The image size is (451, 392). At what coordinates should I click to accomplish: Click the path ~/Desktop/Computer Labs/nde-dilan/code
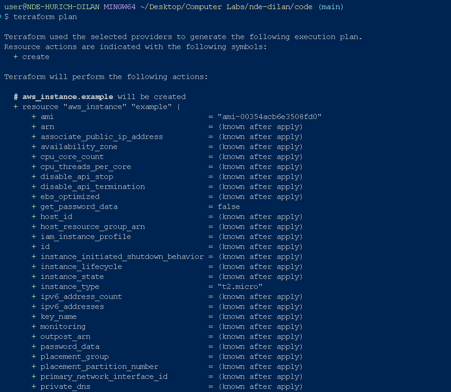pos(226,7)
